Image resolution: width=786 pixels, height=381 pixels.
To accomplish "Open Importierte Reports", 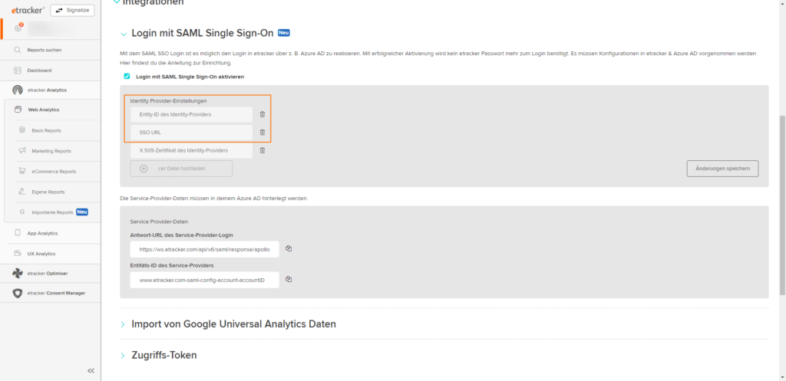I will [53, 212].
